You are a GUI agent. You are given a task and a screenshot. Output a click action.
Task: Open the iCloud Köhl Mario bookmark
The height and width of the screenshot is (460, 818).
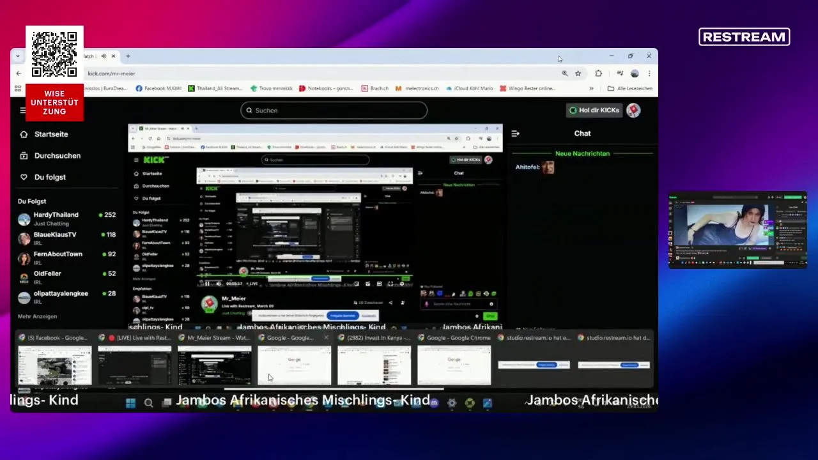470,88
